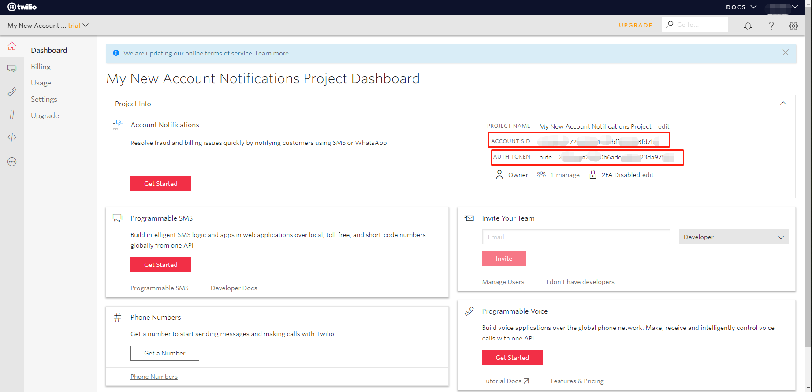Open Programmable SMS chat bubble sidebar icon

[12, 68]
